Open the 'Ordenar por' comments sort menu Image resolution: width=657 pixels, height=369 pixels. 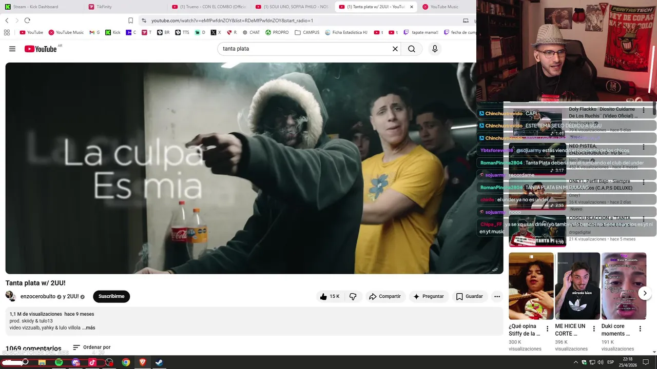(x=92, y=347)
